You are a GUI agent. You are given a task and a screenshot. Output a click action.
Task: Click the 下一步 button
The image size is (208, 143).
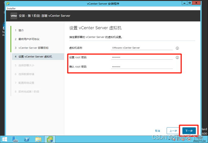click(189, 131)
